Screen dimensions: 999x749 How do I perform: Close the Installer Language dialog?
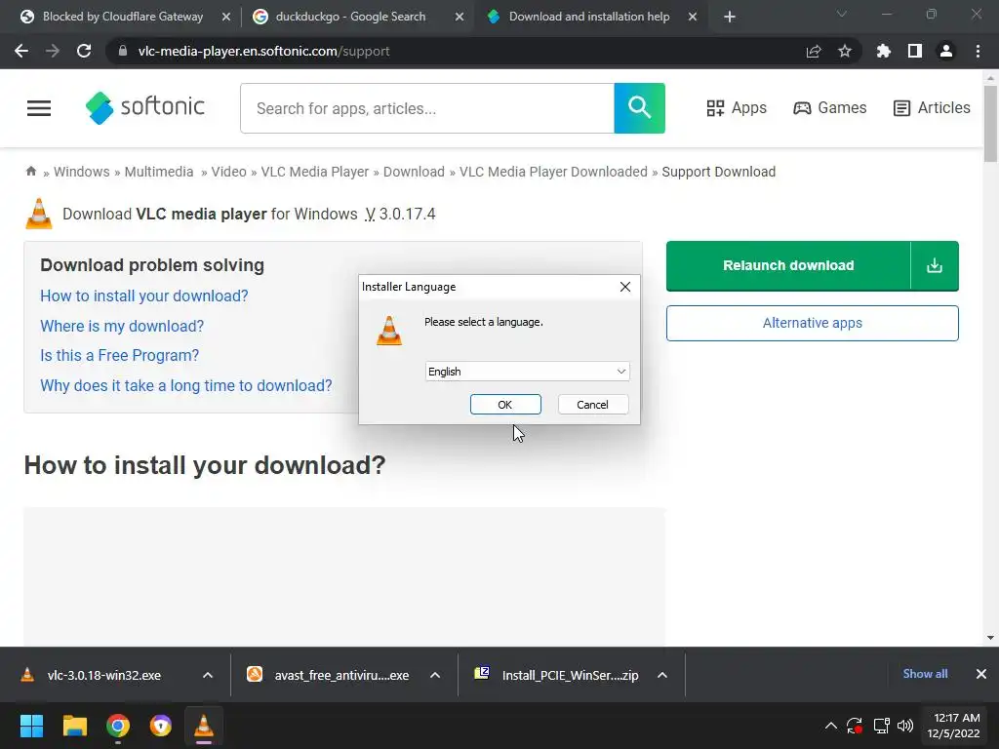pyautogui.click(x=625, y=287)
